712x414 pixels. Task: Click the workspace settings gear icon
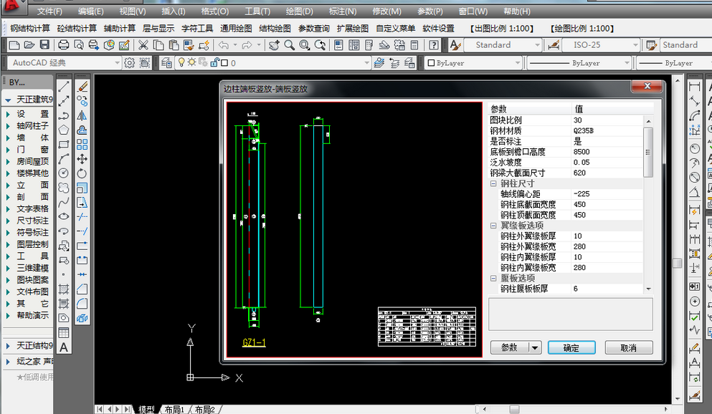[129, 62]
